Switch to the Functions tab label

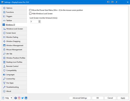click(x=10, y=12)
